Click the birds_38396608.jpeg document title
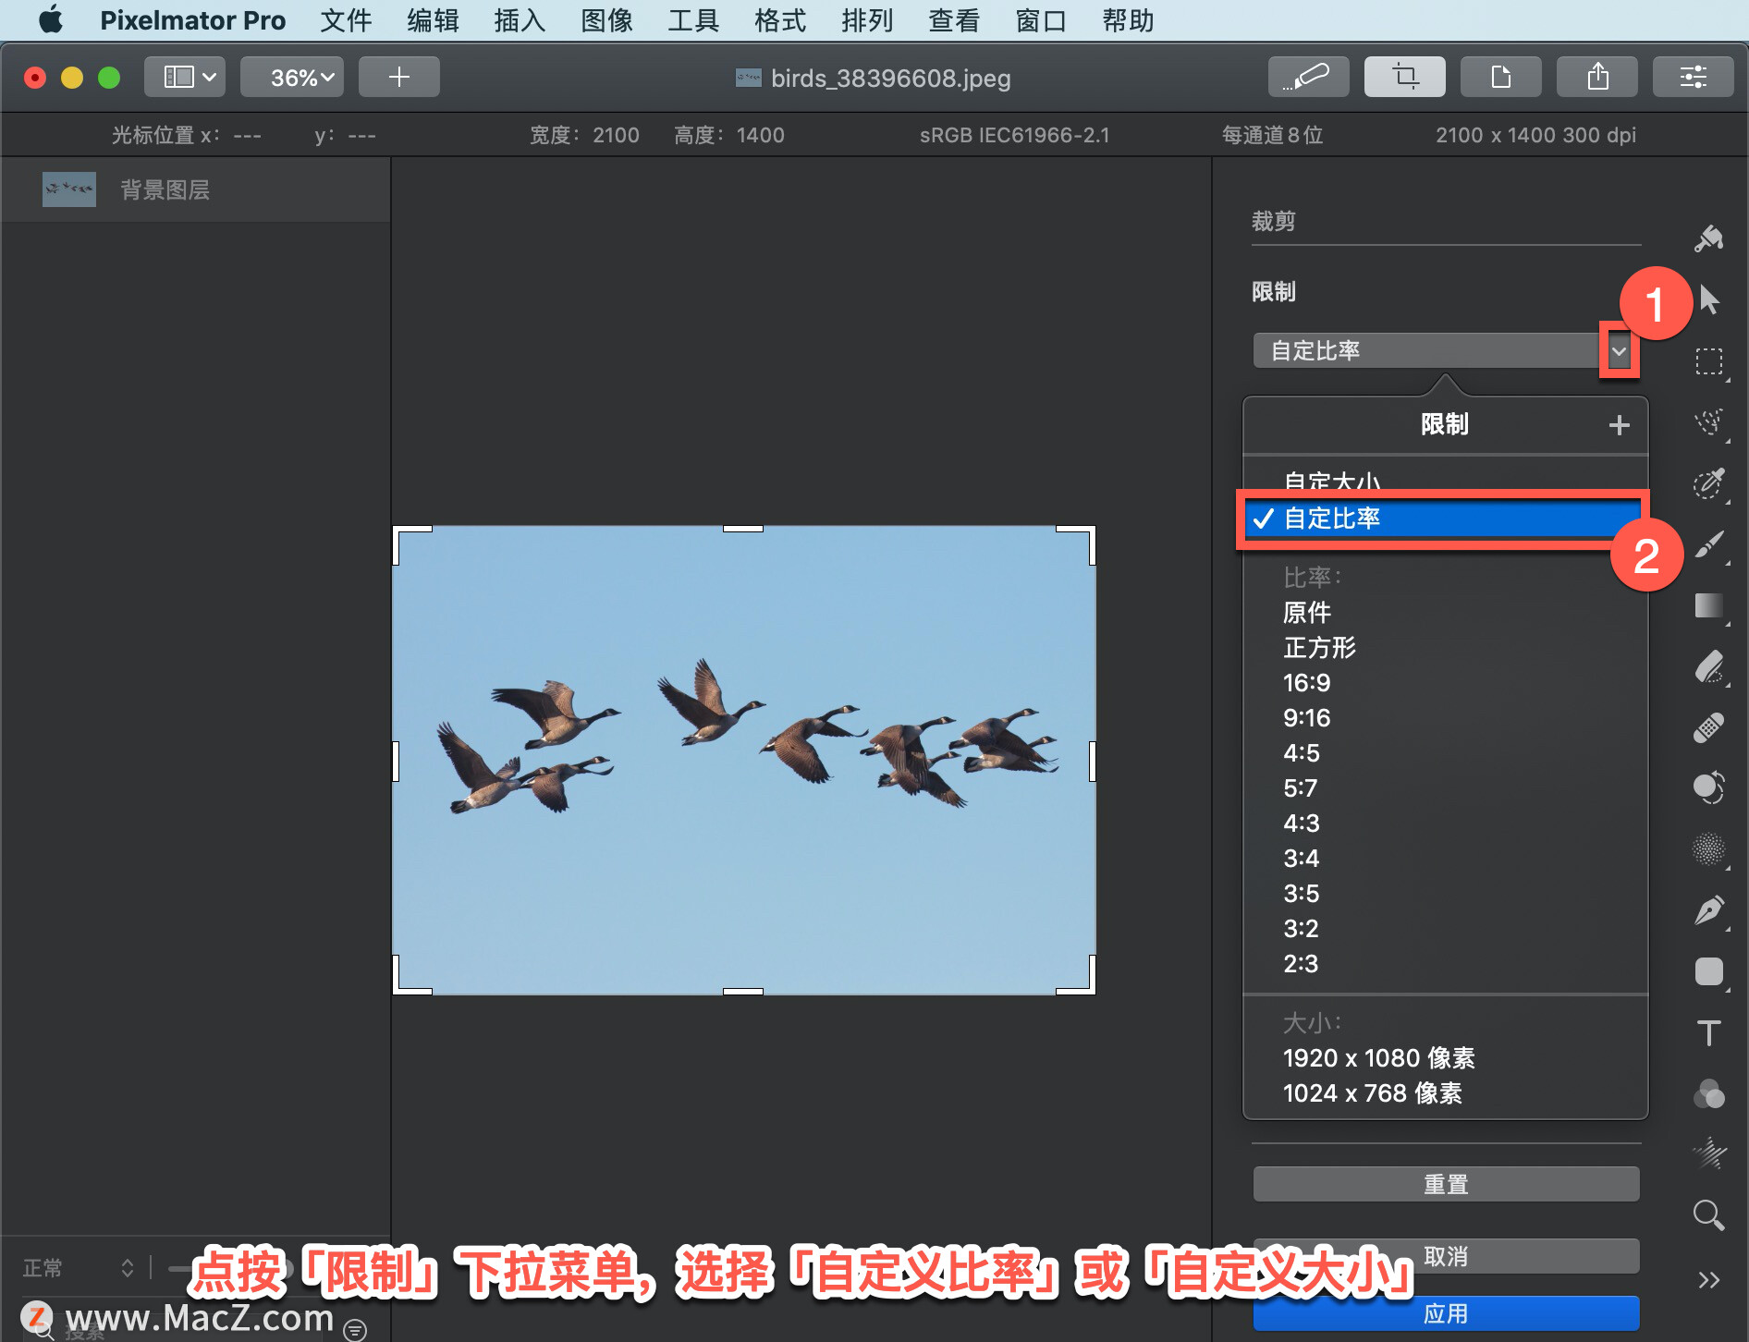The height and width of the screenshot is (1342, 1749). (890, 78)
